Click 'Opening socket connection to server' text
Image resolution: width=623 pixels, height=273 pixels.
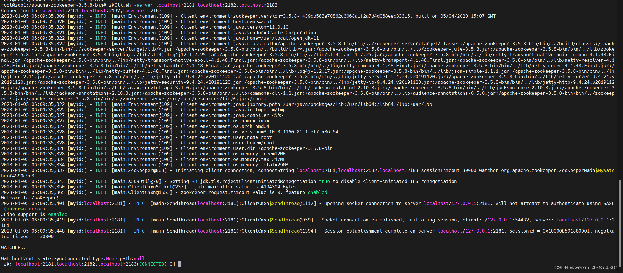(373, 203)
